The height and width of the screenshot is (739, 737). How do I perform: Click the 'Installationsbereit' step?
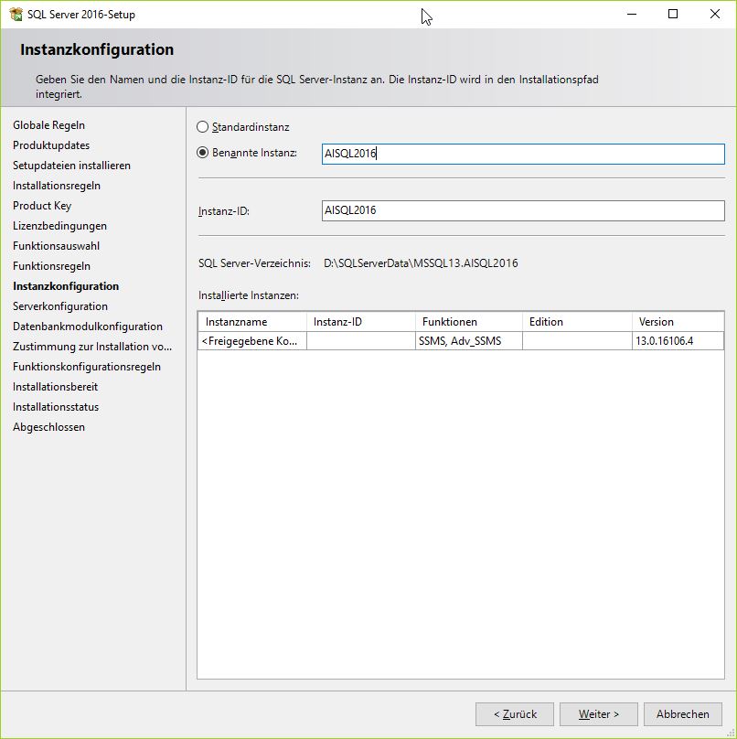pos(55,387)
